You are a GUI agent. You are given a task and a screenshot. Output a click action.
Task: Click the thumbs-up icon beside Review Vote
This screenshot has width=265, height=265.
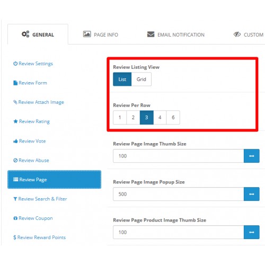pyautogui.click(x=15, y=141)
